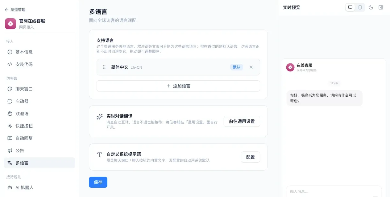Click the greeting message bubble in preview
390x197 pixels.
(x=325, y=98)
